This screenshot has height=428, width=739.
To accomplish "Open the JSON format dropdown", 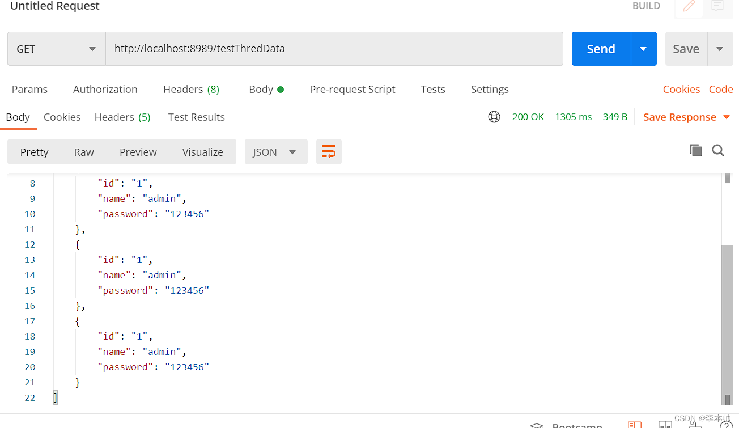I will [276, 152].
